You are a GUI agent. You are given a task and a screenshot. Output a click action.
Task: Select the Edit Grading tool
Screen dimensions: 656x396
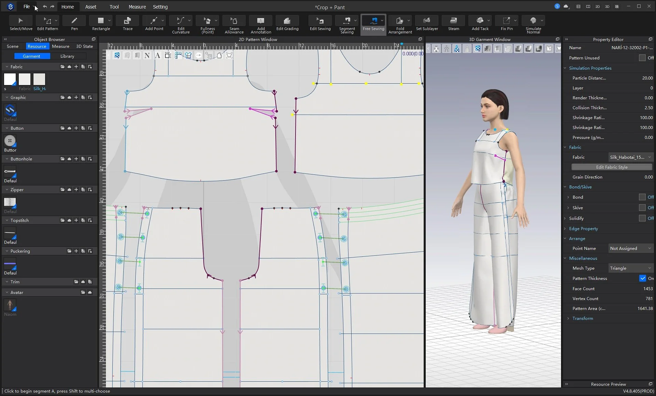click(x=287, y=23)
